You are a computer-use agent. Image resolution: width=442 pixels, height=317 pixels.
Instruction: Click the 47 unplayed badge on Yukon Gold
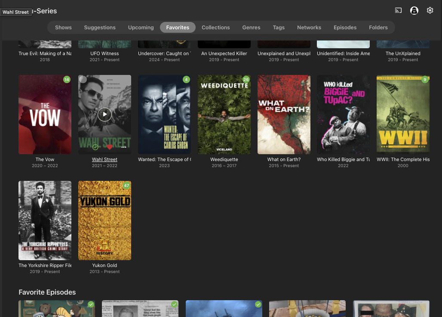pos(126,186)
